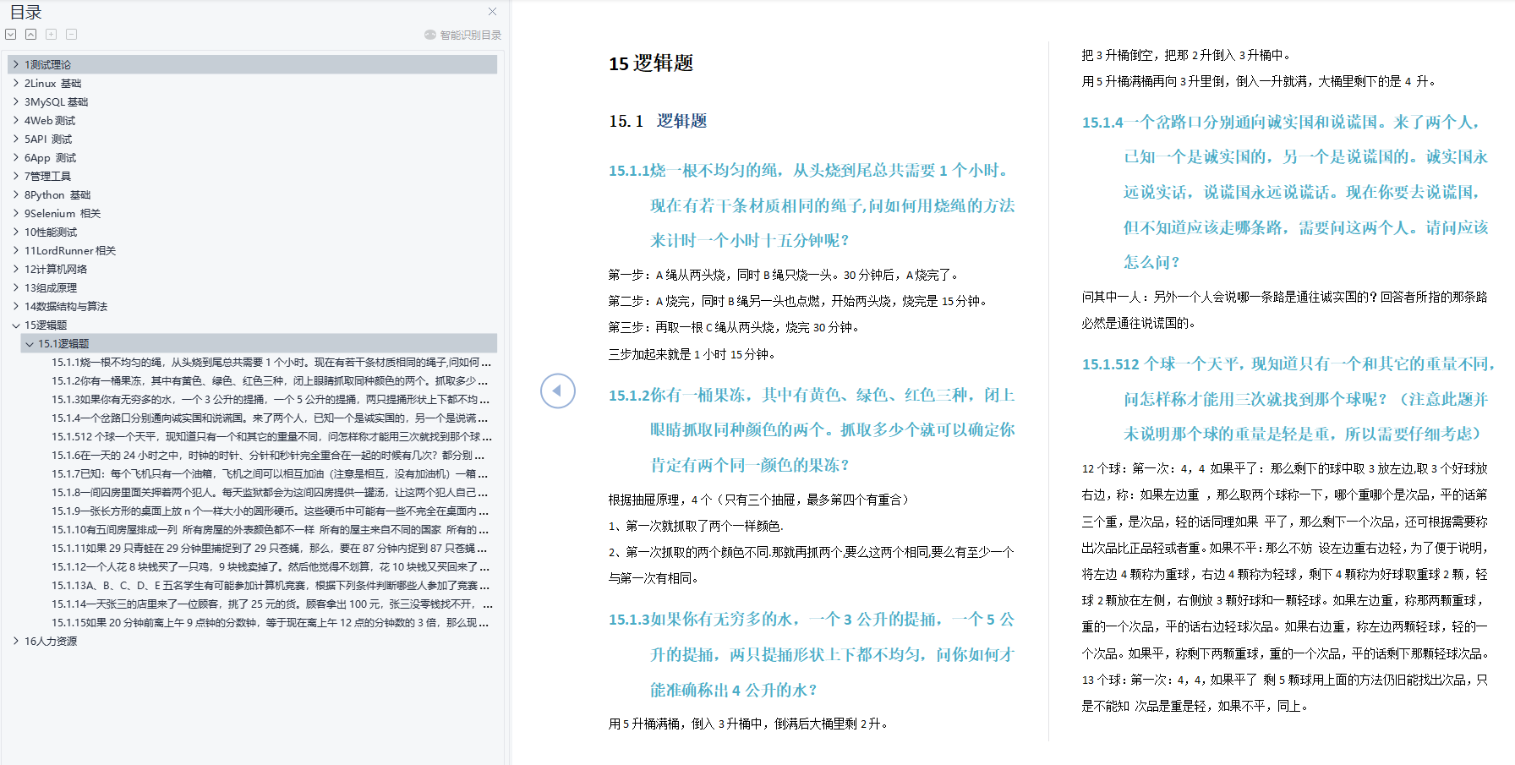Expand the 10性能测试 chevron
Image resolution: width=1515 pixels, height=765 pixels.
(x=15, y=232)
